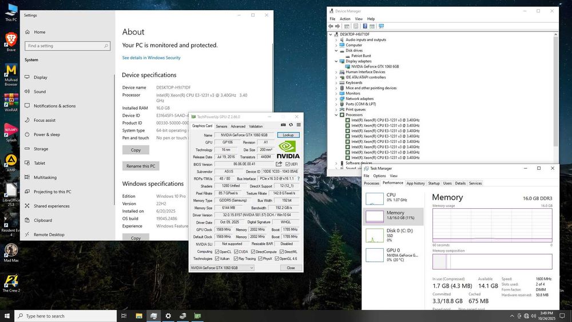Open See details in Windows Security link
The image size is (572, 322).
pyautogui.click(x=151, y=58)
